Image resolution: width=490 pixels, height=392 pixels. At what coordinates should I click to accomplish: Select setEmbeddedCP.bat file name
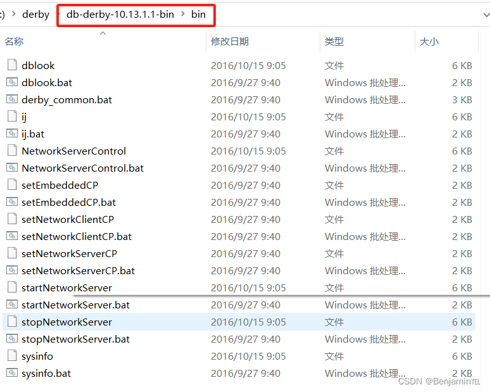[x=68, y=203]
